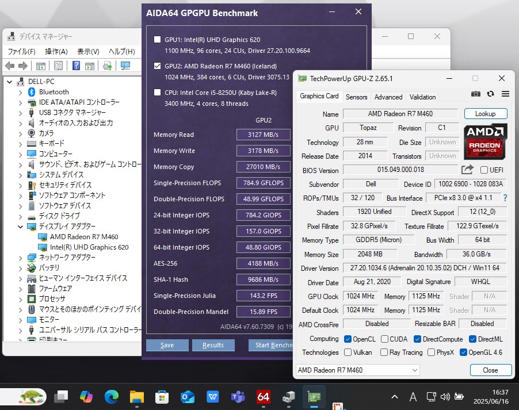Toggle the OpenGL 4.6 checkbox in GPU-Z
This screenshot has width=519, height=410.
[463, 352]
